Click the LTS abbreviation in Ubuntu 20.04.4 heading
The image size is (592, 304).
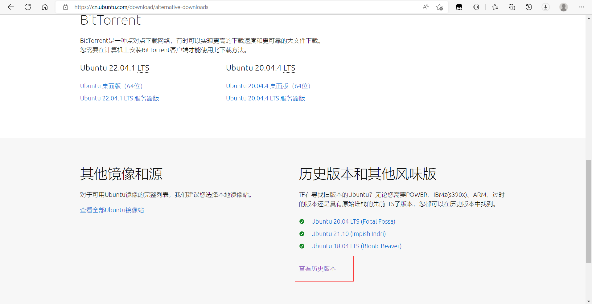pyautogui.click(x=289, y=68)
